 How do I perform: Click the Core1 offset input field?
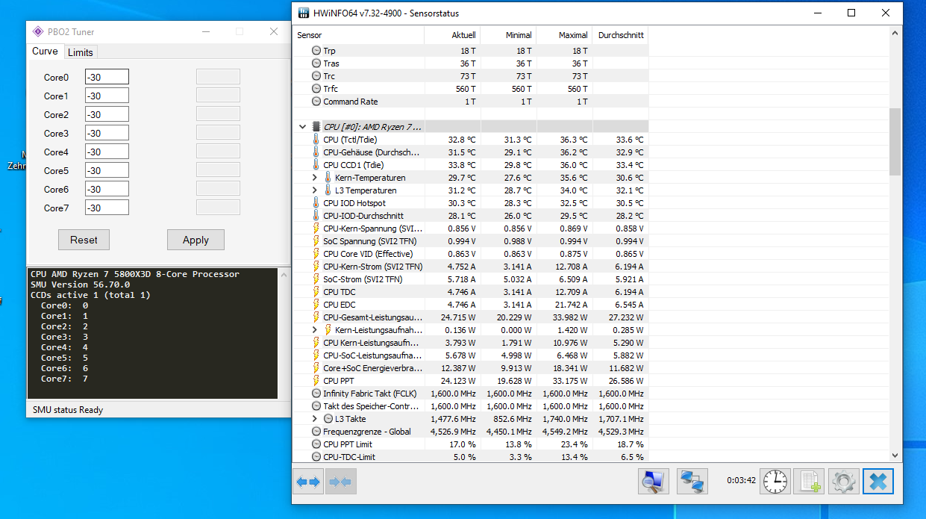pos(107,96)
